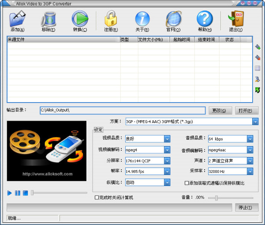Image resolution: width=265 pixels, height=225 pixels.
Task: Open the 视频品质 dropdown
Action: [x=167, y=139]
